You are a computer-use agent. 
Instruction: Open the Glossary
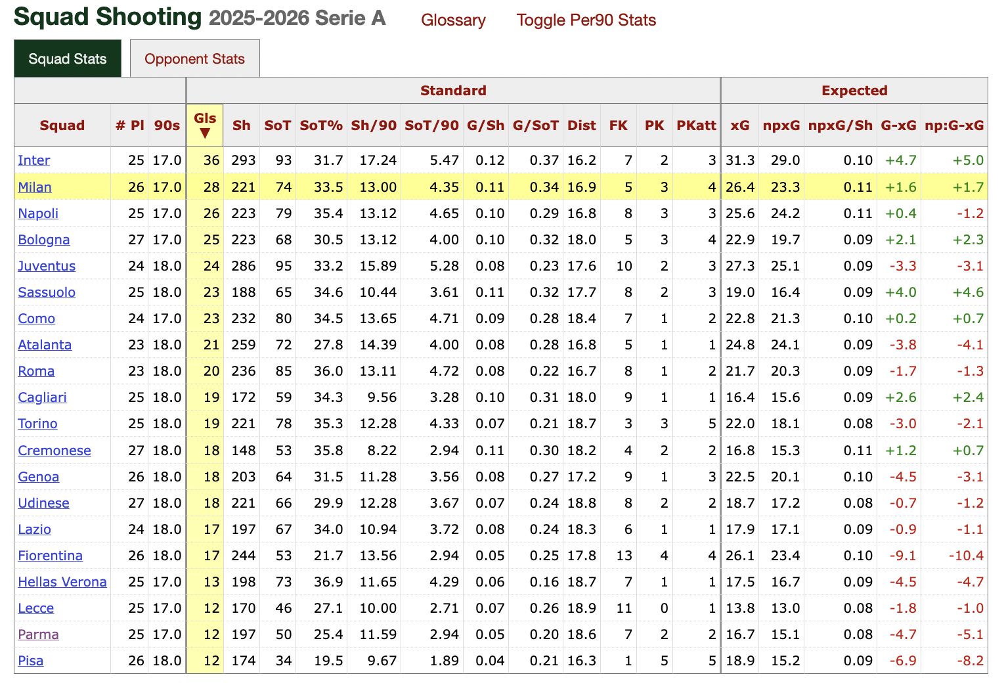click(x=452, y=20)
